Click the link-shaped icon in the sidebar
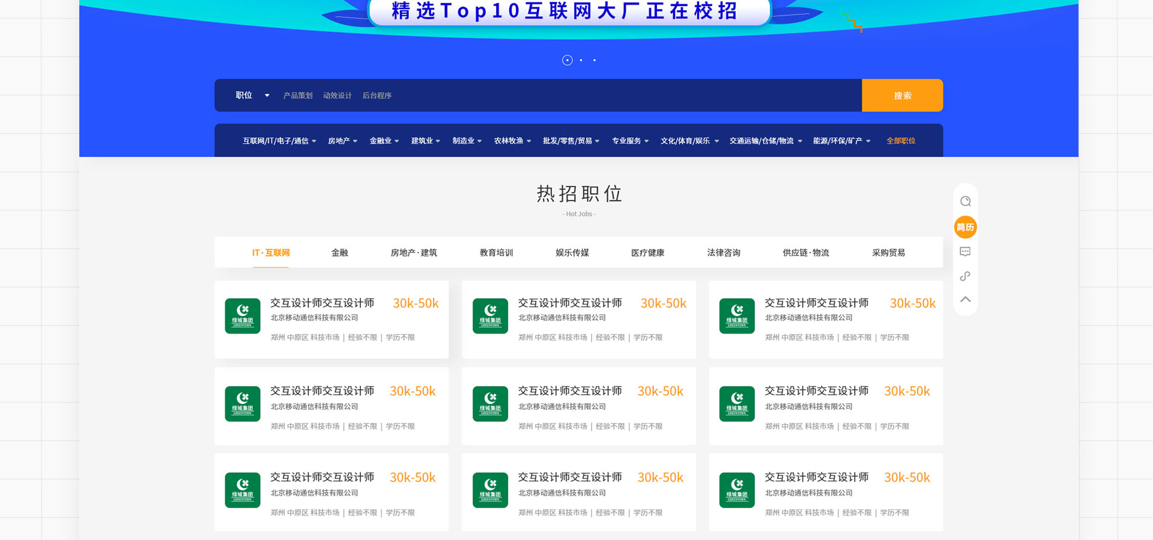This screenshot has height=540, width=1153. (965, 276)
